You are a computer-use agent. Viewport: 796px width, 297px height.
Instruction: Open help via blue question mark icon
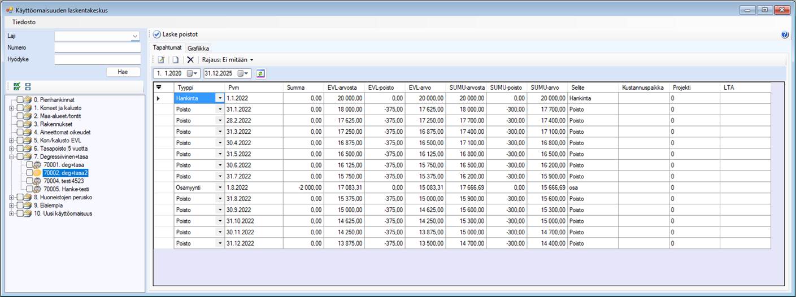coord(785,34)
